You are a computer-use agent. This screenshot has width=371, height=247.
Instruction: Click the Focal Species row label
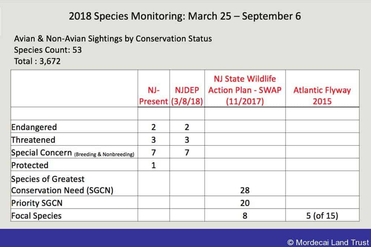(x=36, y=216)
